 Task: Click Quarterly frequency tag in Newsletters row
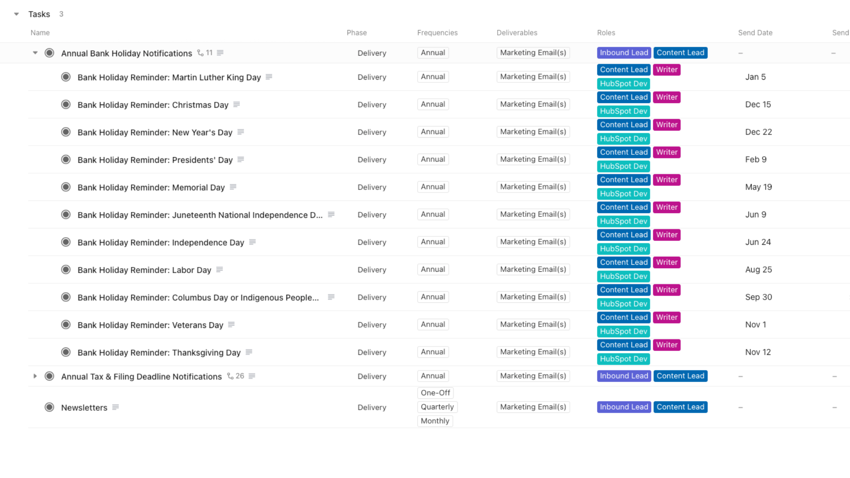pos(437,407)
